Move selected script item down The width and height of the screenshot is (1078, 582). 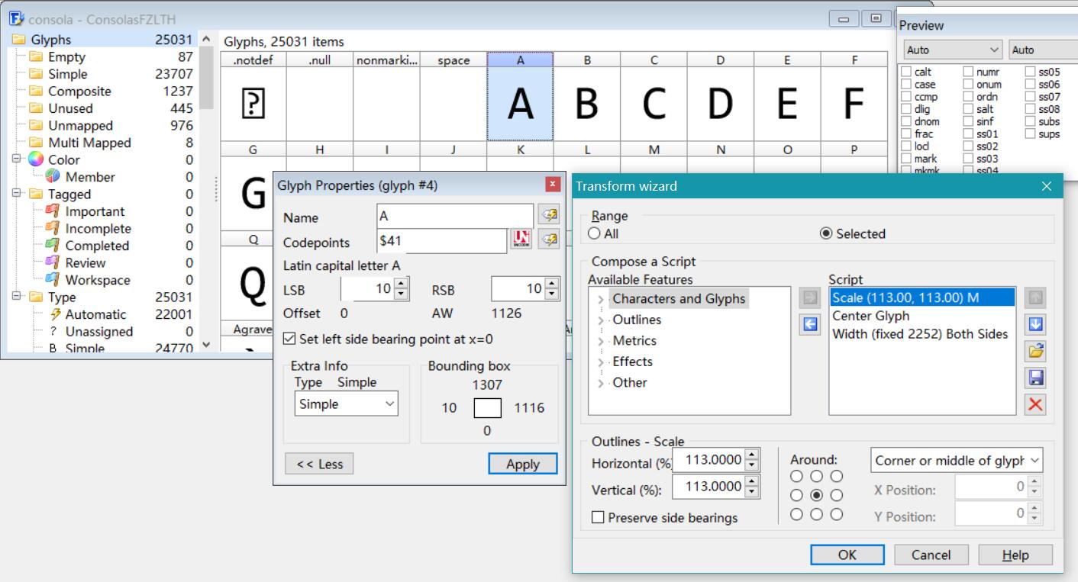coord(1036,325)
